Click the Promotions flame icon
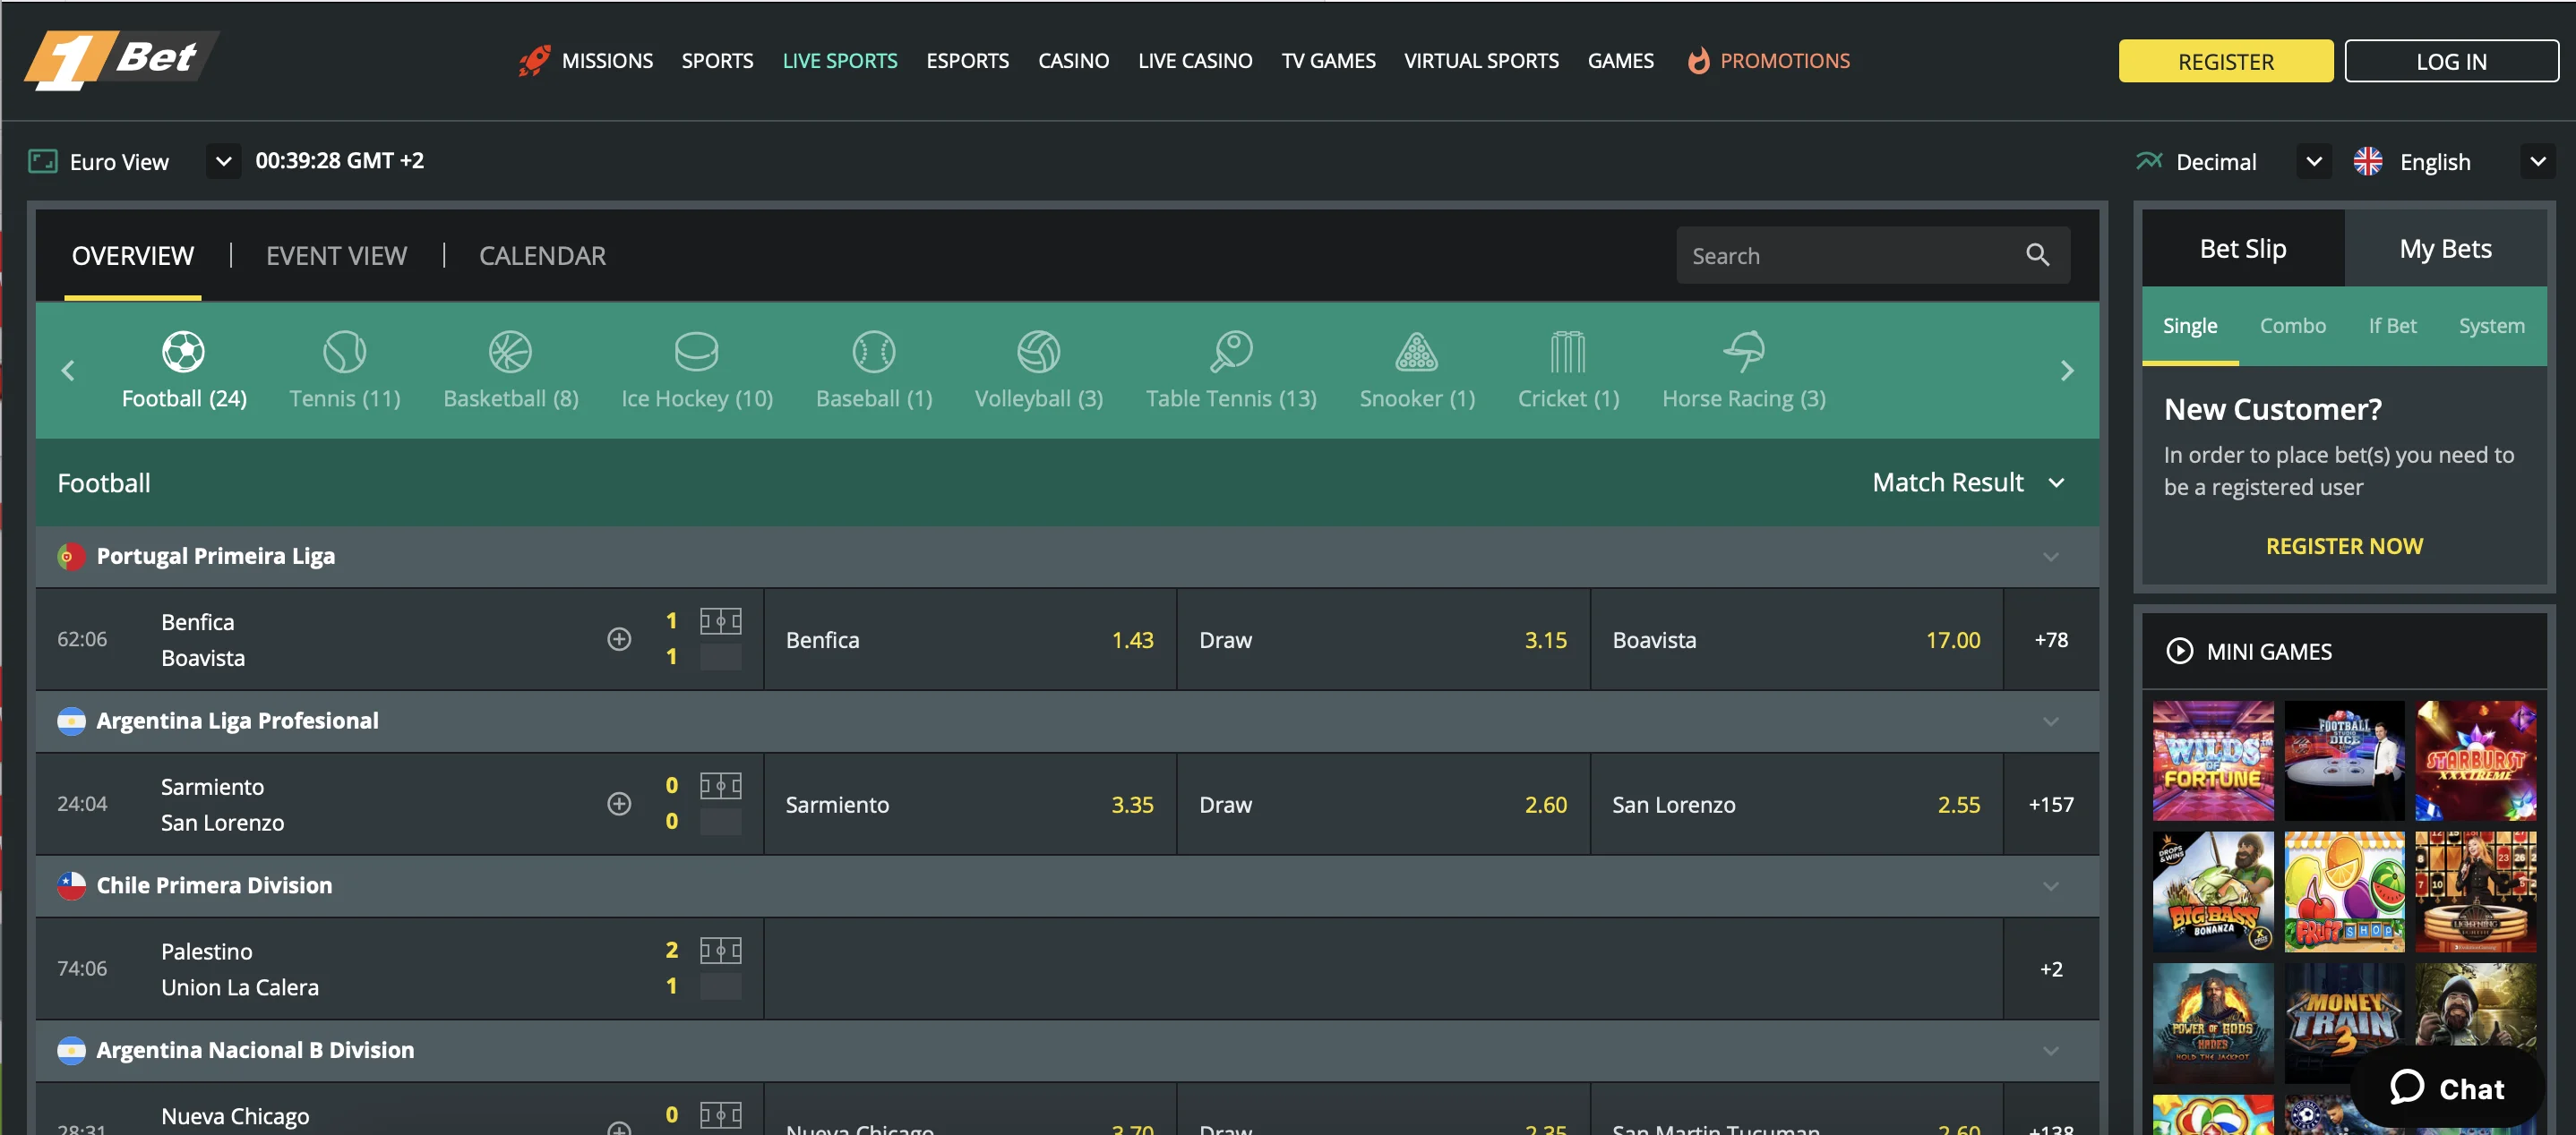This screenshot has width=2576, height=1135. [1698, 61]
